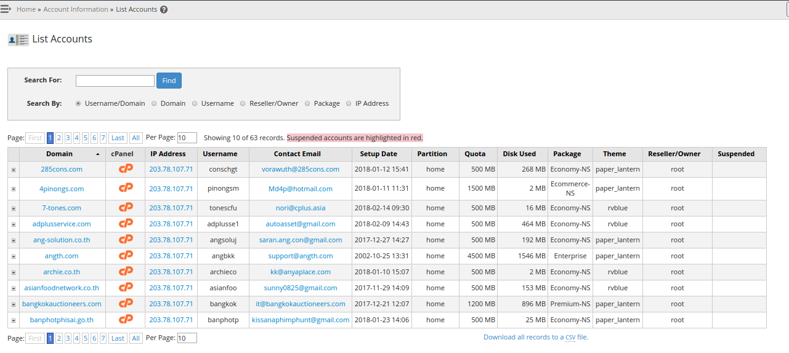
Task: Click cPanel icon for 7-tones.com
Action: point(126,208)
